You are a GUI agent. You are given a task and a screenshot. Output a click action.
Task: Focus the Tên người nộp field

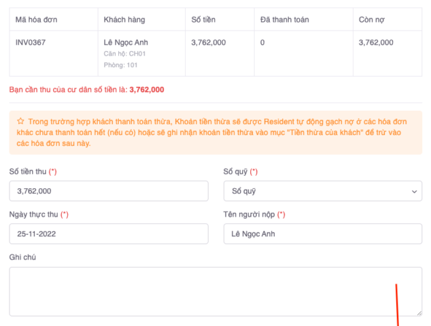[x=322, y=234]
